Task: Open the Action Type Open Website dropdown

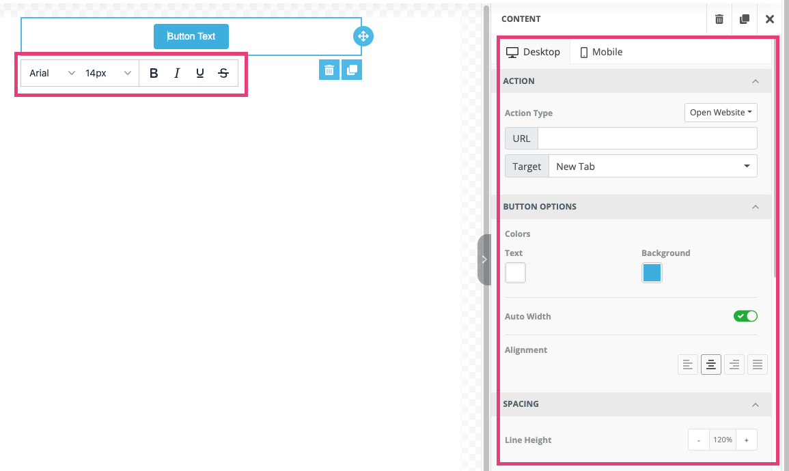Action: click(x=721, y=113)
